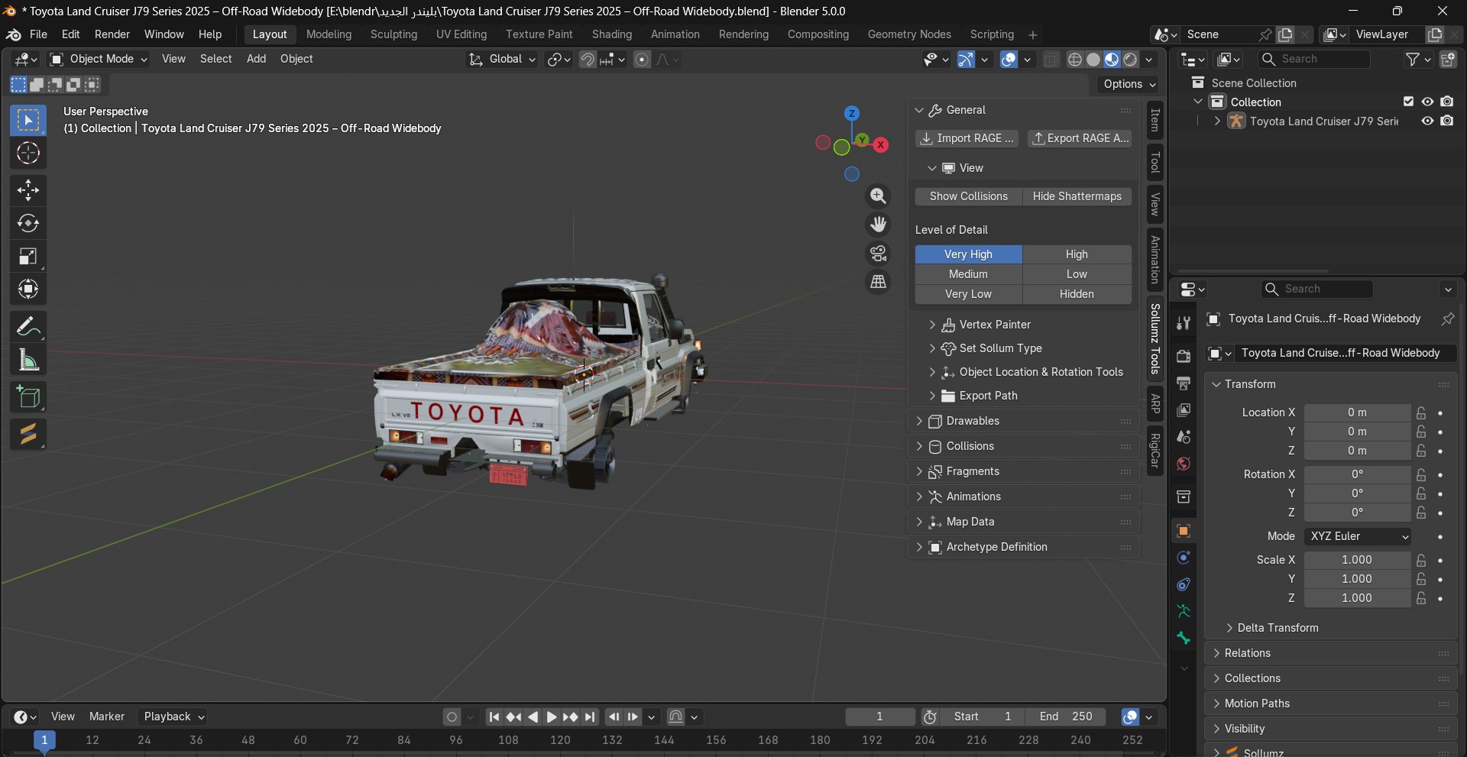Expand Toyota Land Cruiser tree item

[1217, 121]
